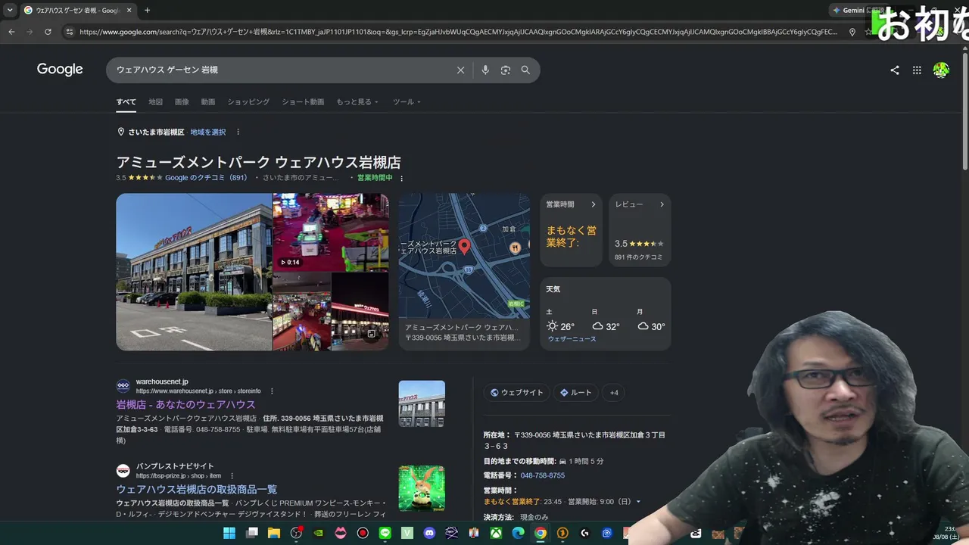The image size is (969, 545).
Task: Open three-dot menu for warehousenet.jp result
Action: (272, 391)
